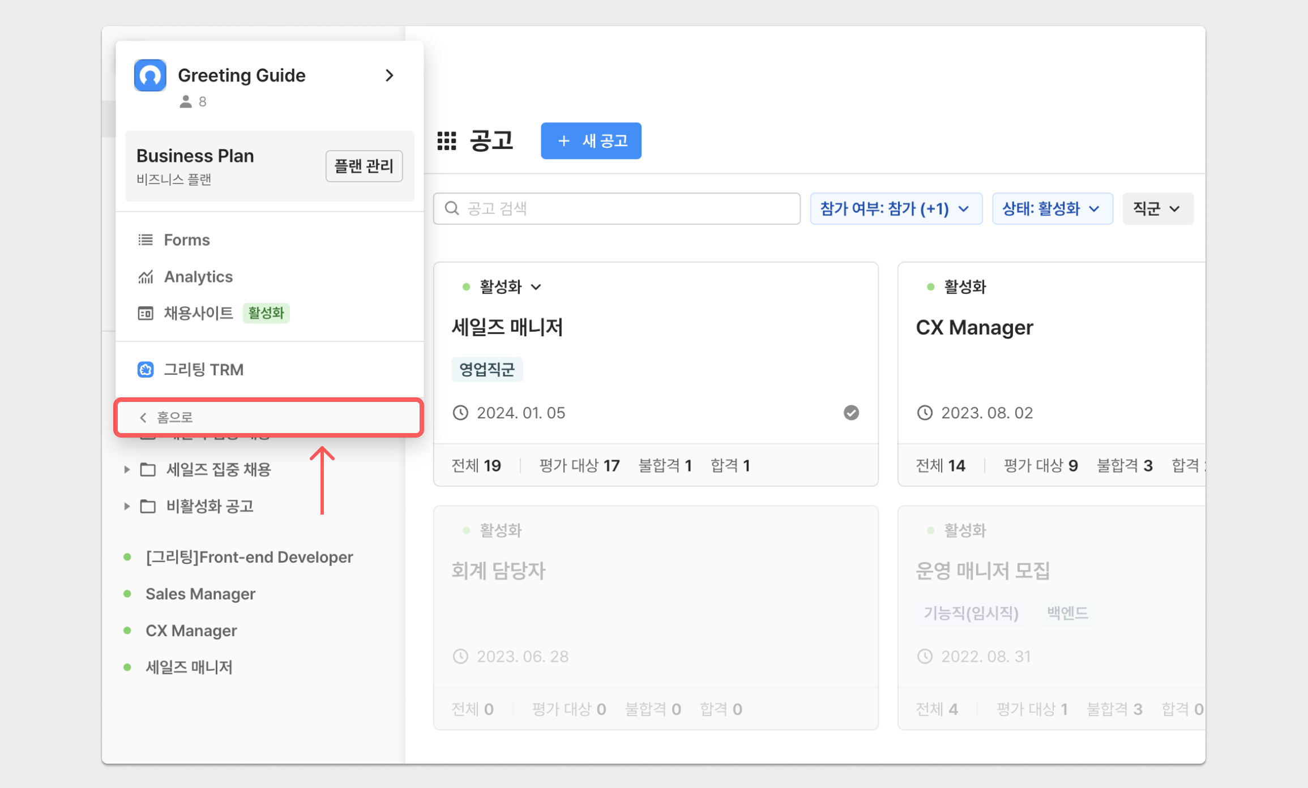Screen dimensions: 1308x788
Task: Click the check circle on 세일즈 매니저 card
Action: pyautogui.click(x=851, y=413)
